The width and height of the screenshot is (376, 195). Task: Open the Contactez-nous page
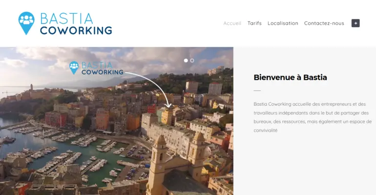pyautogui.click(x=324, y=23)
